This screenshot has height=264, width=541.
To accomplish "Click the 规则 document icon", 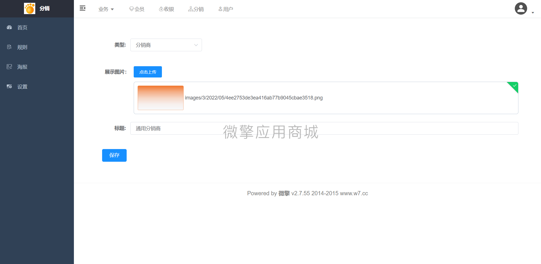I will click(9, 47).
